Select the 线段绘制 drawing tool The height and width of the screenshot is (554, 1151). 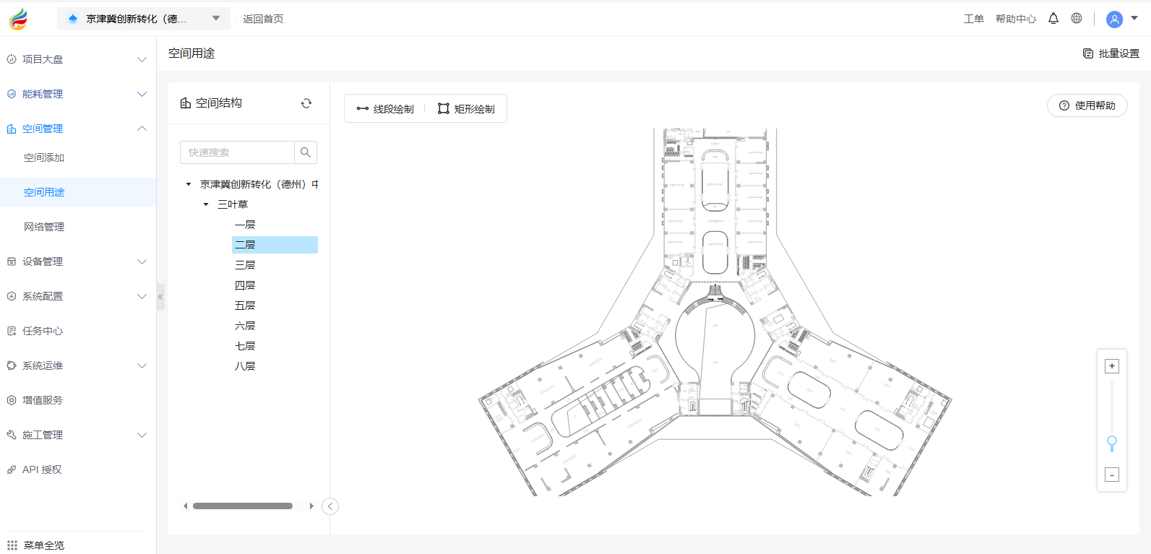tap(385, 109)
